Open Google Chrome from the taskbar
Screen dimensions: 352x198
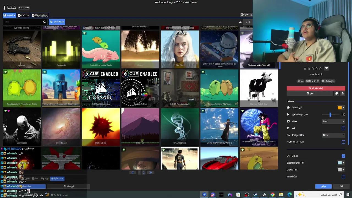[272, 195]
